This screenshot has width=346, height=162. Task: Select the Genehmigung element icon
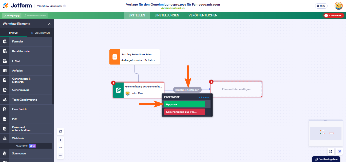tap(5, 90)
